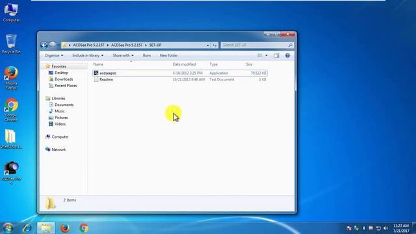Select Computer in the navigation pane
The width and height of the screenshot is (416, 234).
click(60, 136)
